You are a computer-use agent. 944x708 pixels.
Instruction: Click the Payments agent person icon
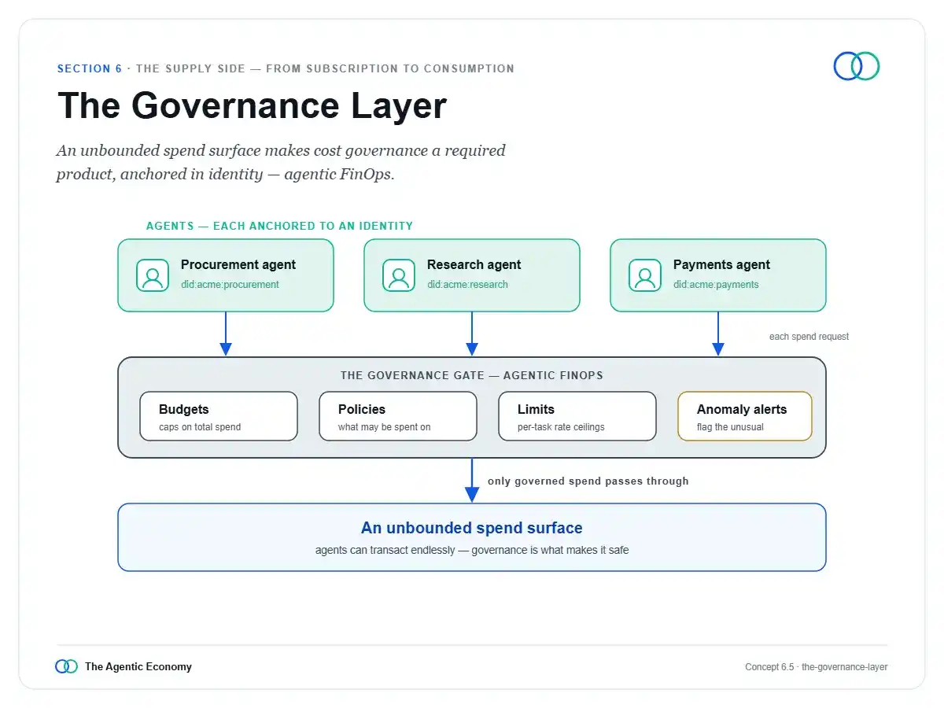645,275
